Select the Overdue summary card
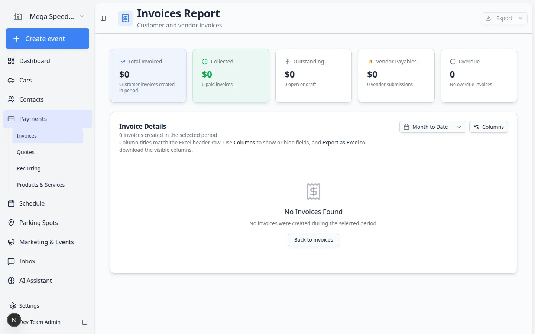This screenshot has height=334, width=535. (x=479, y=76)
